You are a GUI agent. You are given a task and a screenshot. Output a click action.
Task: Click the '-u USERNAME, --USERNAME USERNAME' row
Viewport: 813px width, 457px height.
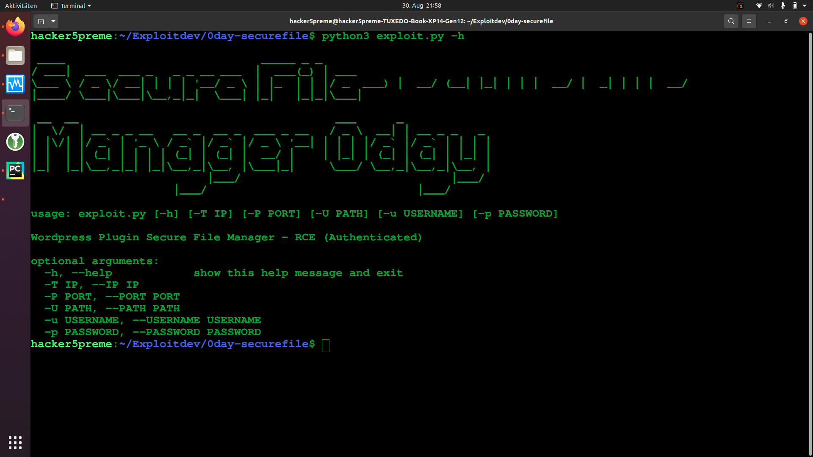coord(152,320)
